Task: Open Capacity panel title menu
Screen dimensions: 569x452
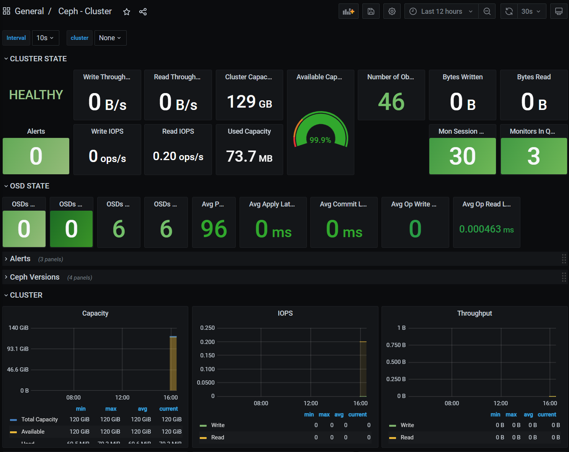Action: click(95, 313)
